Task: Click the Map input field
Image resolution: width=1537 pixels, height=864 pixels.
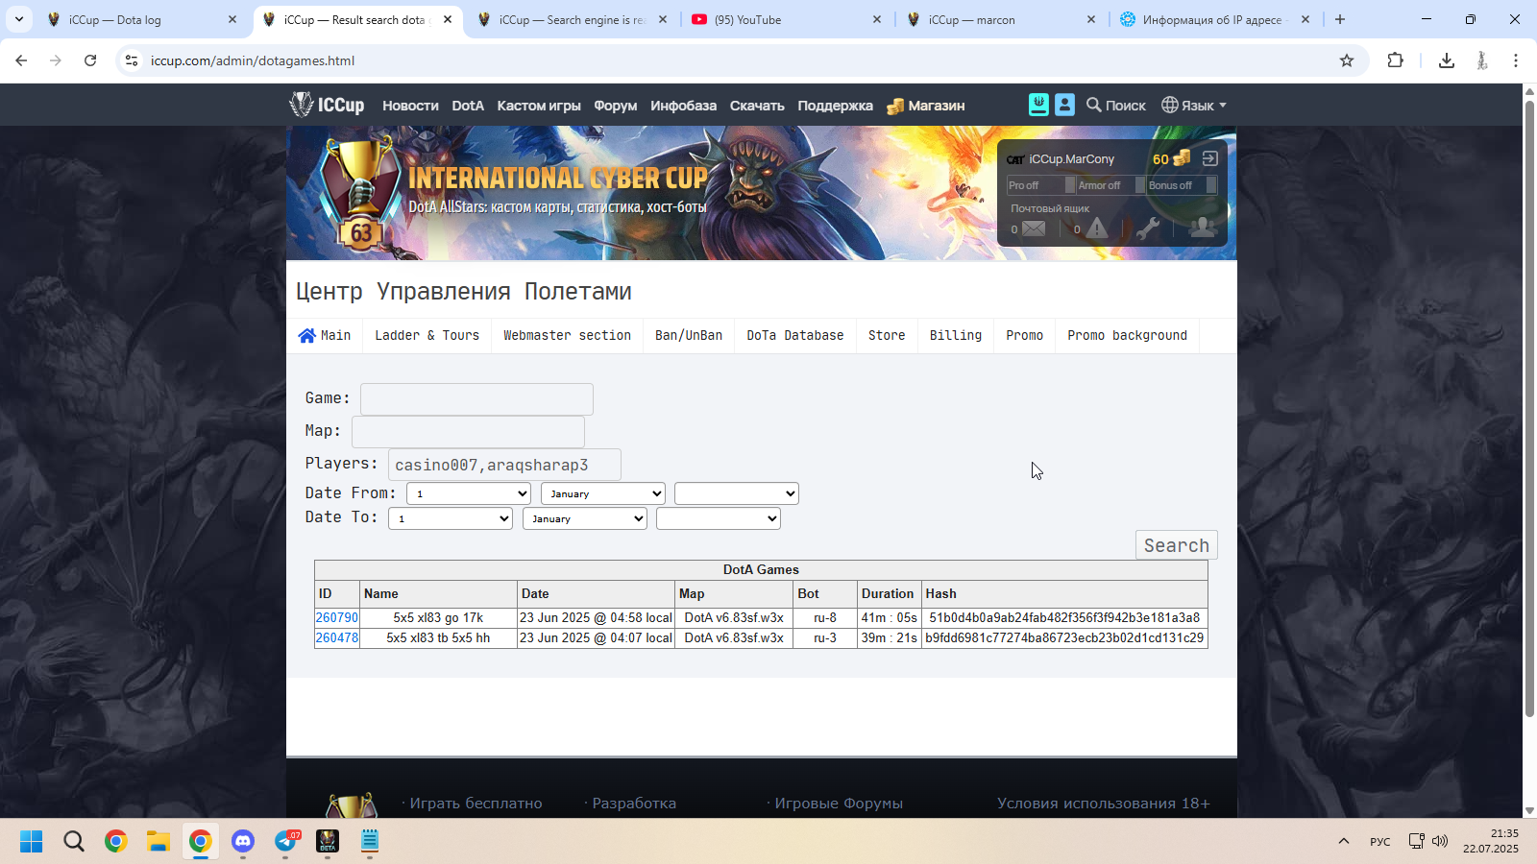Action: click(468, 432)
